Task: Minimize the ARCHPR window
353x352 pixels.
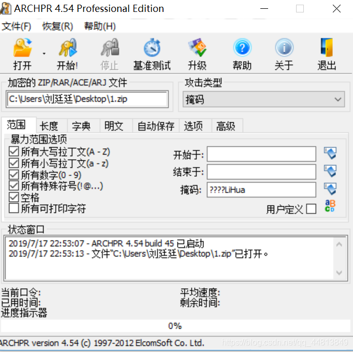Action: pyautogui.click(x=264, y=9)
